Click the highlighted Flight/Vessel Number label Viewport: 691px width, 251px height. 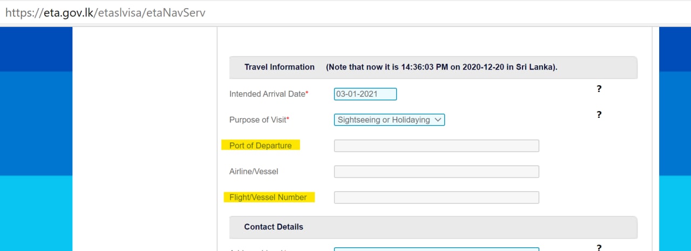pyautogui.click(x=268, y=198)
